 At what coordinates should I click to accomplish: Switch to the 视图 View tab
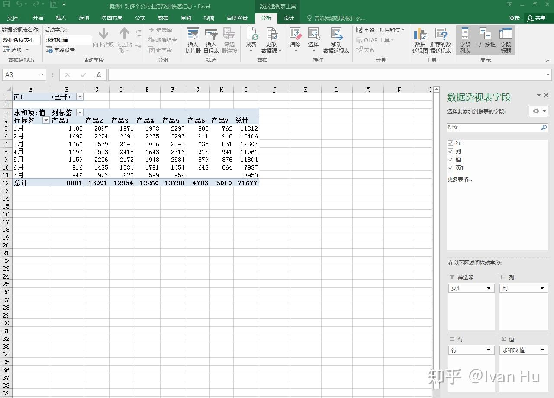[209, 18]
